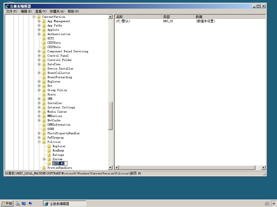Click the OEMInformation folder icon

click(x=44, y=125)
